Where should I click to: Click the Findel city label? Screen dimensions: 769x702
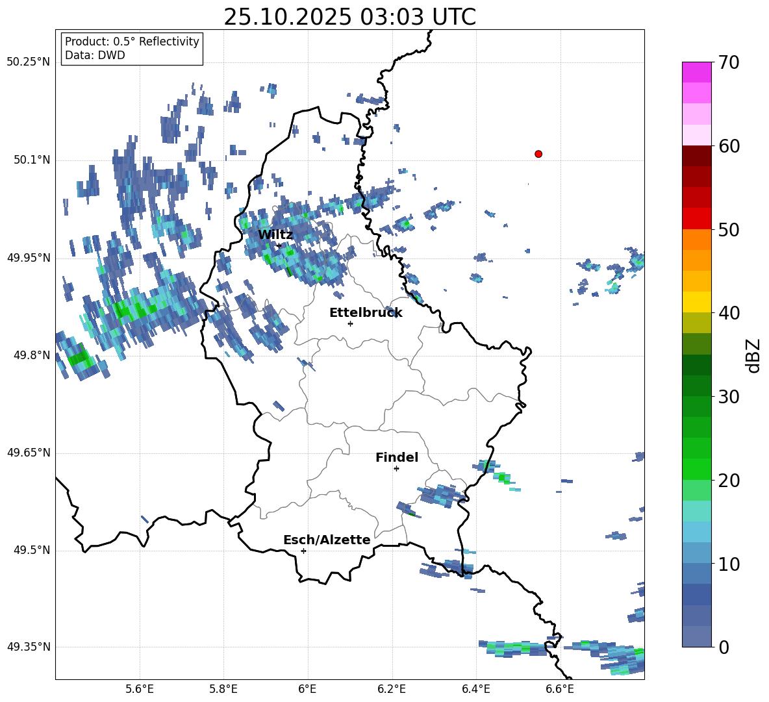click(397, 457)
